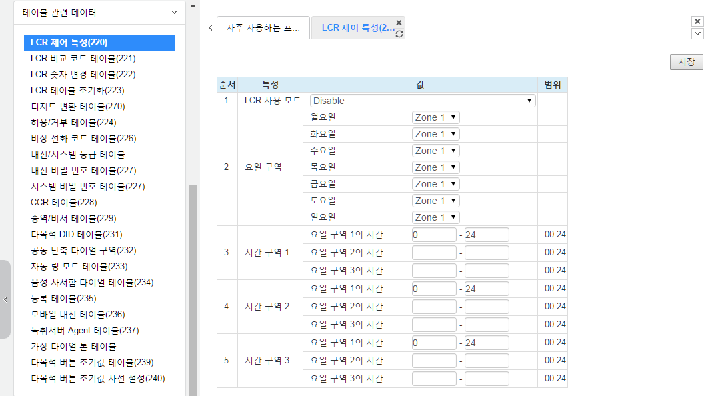Open LCR 테이블 초기화(223)
Image resolution: width=708 pixels, height=396 pixels.
coord(77,90)
